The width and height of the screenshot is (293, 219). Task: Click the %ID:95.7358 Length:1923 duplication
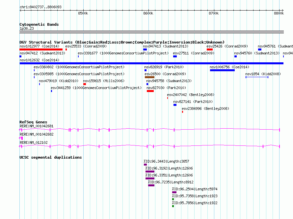(195, 196)
